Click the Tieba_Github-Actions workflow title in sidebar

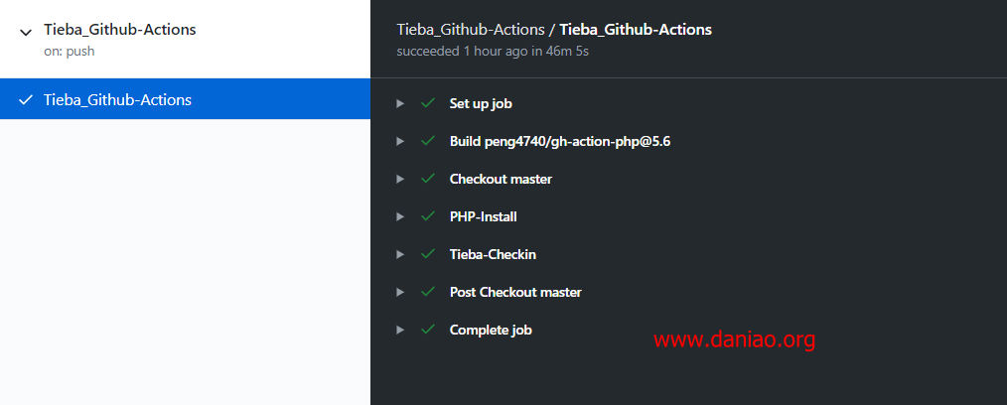[119, 30]
